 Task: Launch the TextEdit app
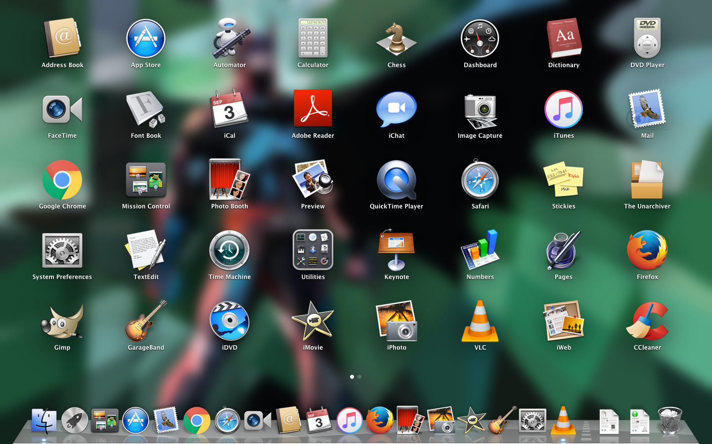(146, 249)
